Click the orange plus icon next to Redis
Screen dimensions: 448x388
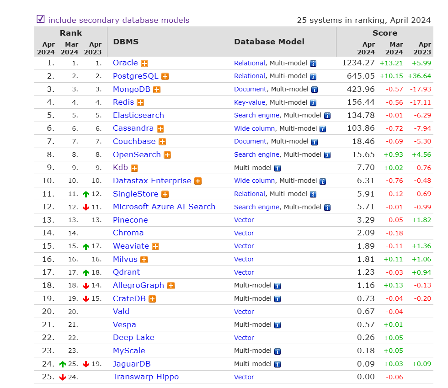pyautogui.click(x=140, y=102)
